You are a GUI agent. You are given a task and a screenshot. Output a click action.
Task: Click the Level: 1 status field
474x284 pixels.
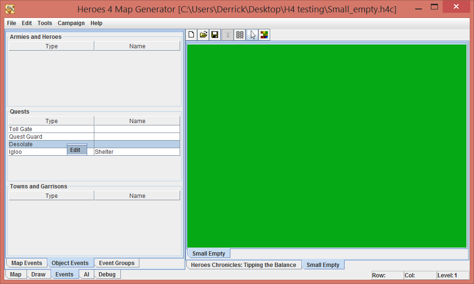click(x=453, y=275)
